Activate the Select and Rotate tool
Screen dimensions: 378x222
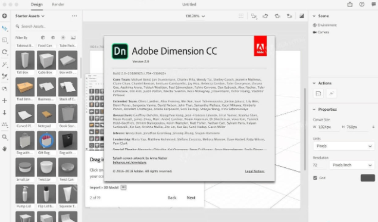(x=5, y=52)
